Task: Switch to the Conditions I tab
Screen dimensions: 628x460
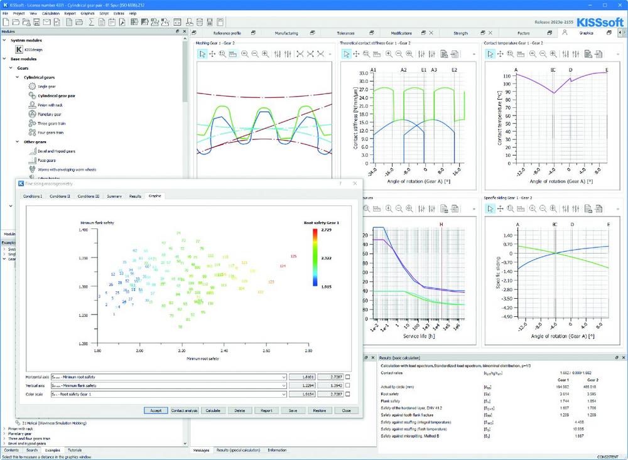Action: point(33,196)
